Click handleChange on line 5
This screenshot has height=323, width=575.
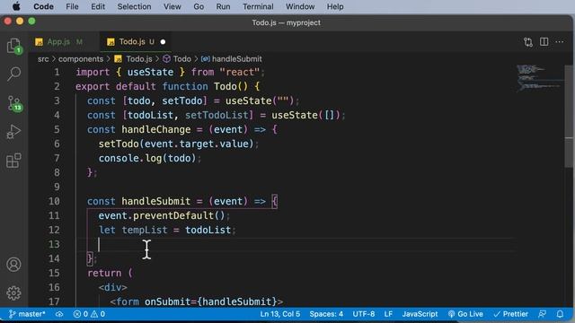(x=156, y=129)
